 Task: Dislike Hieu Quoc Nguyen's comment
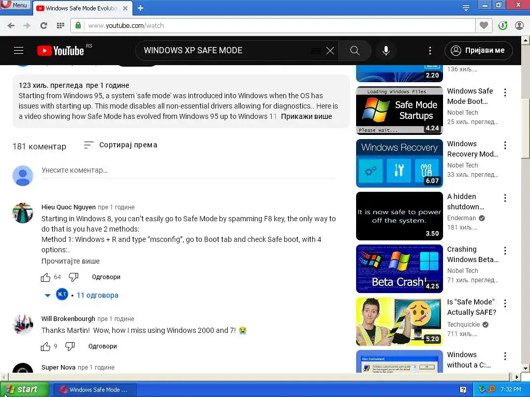click(73, 277)
